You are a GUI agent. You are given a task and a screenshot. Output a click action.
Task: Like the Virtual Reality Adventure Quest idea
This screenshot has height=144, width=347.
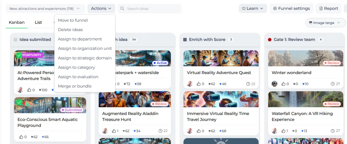pyautogui.click(x=199, y=84)
